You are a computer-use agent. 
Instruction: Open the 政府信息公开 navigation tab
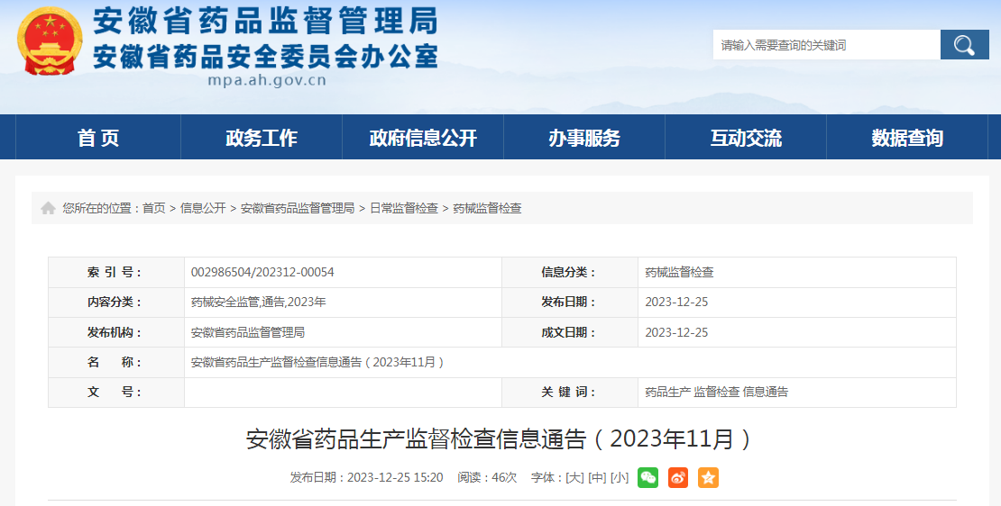pyautogui.click(x=423, y=137)
